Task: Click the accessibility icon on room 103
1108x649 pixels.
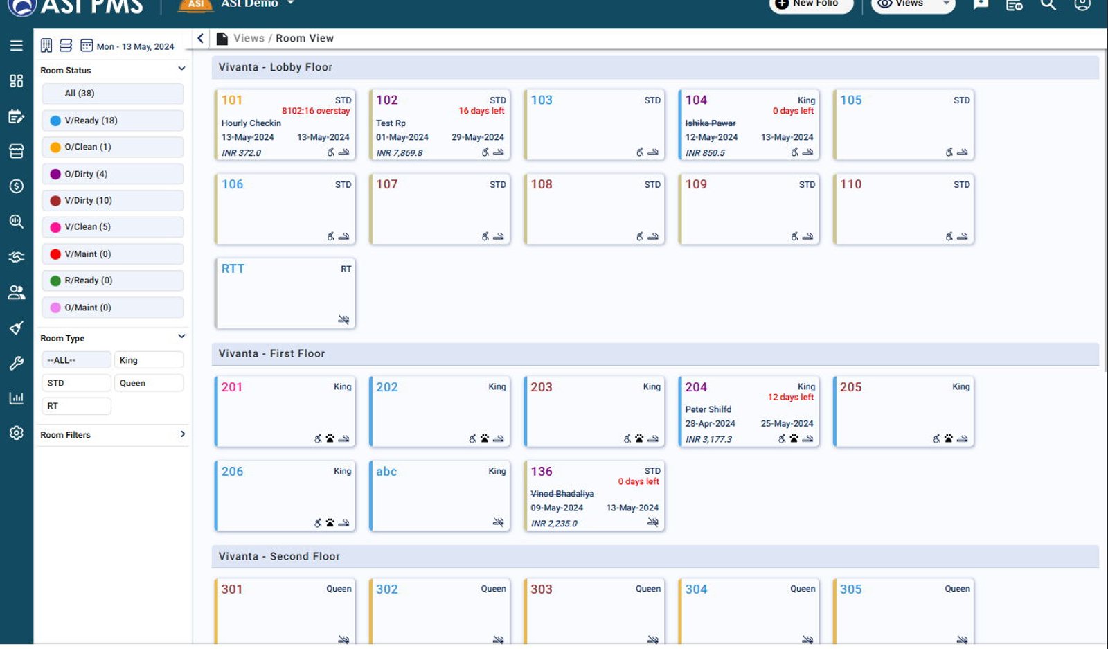Action: pyautogui.click(x=640, y=152)
